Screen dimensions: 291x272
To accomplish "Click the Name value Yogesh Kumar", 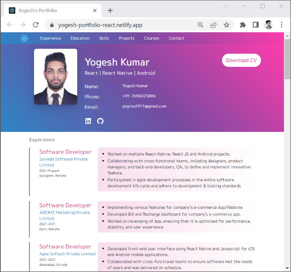I will [x=135, y=86].
